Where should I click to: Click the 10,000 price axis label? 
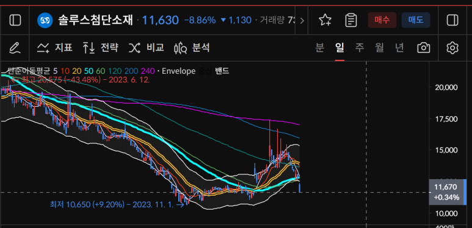click(x=446, y=213)
